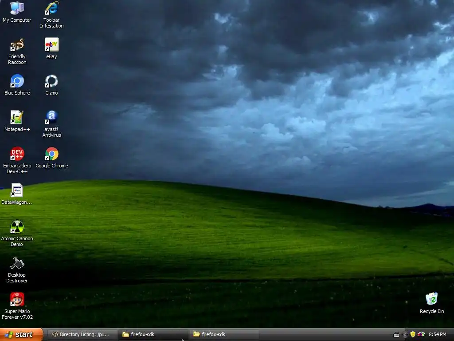Select the Toolbar Infestation shortcut
The image size is (454, 341).
pos(51,15)
